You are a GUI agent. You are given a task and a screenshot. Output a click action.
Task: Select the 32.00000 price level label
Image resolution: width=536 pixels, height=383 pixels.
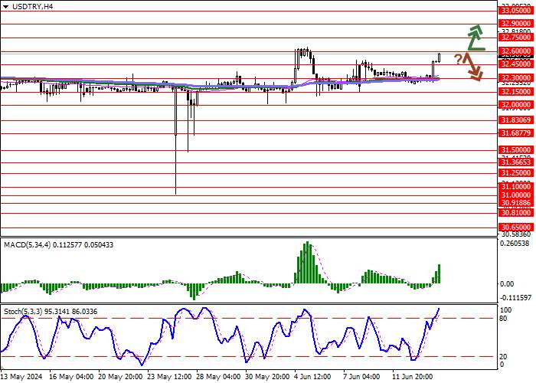(x=516, y=105)
